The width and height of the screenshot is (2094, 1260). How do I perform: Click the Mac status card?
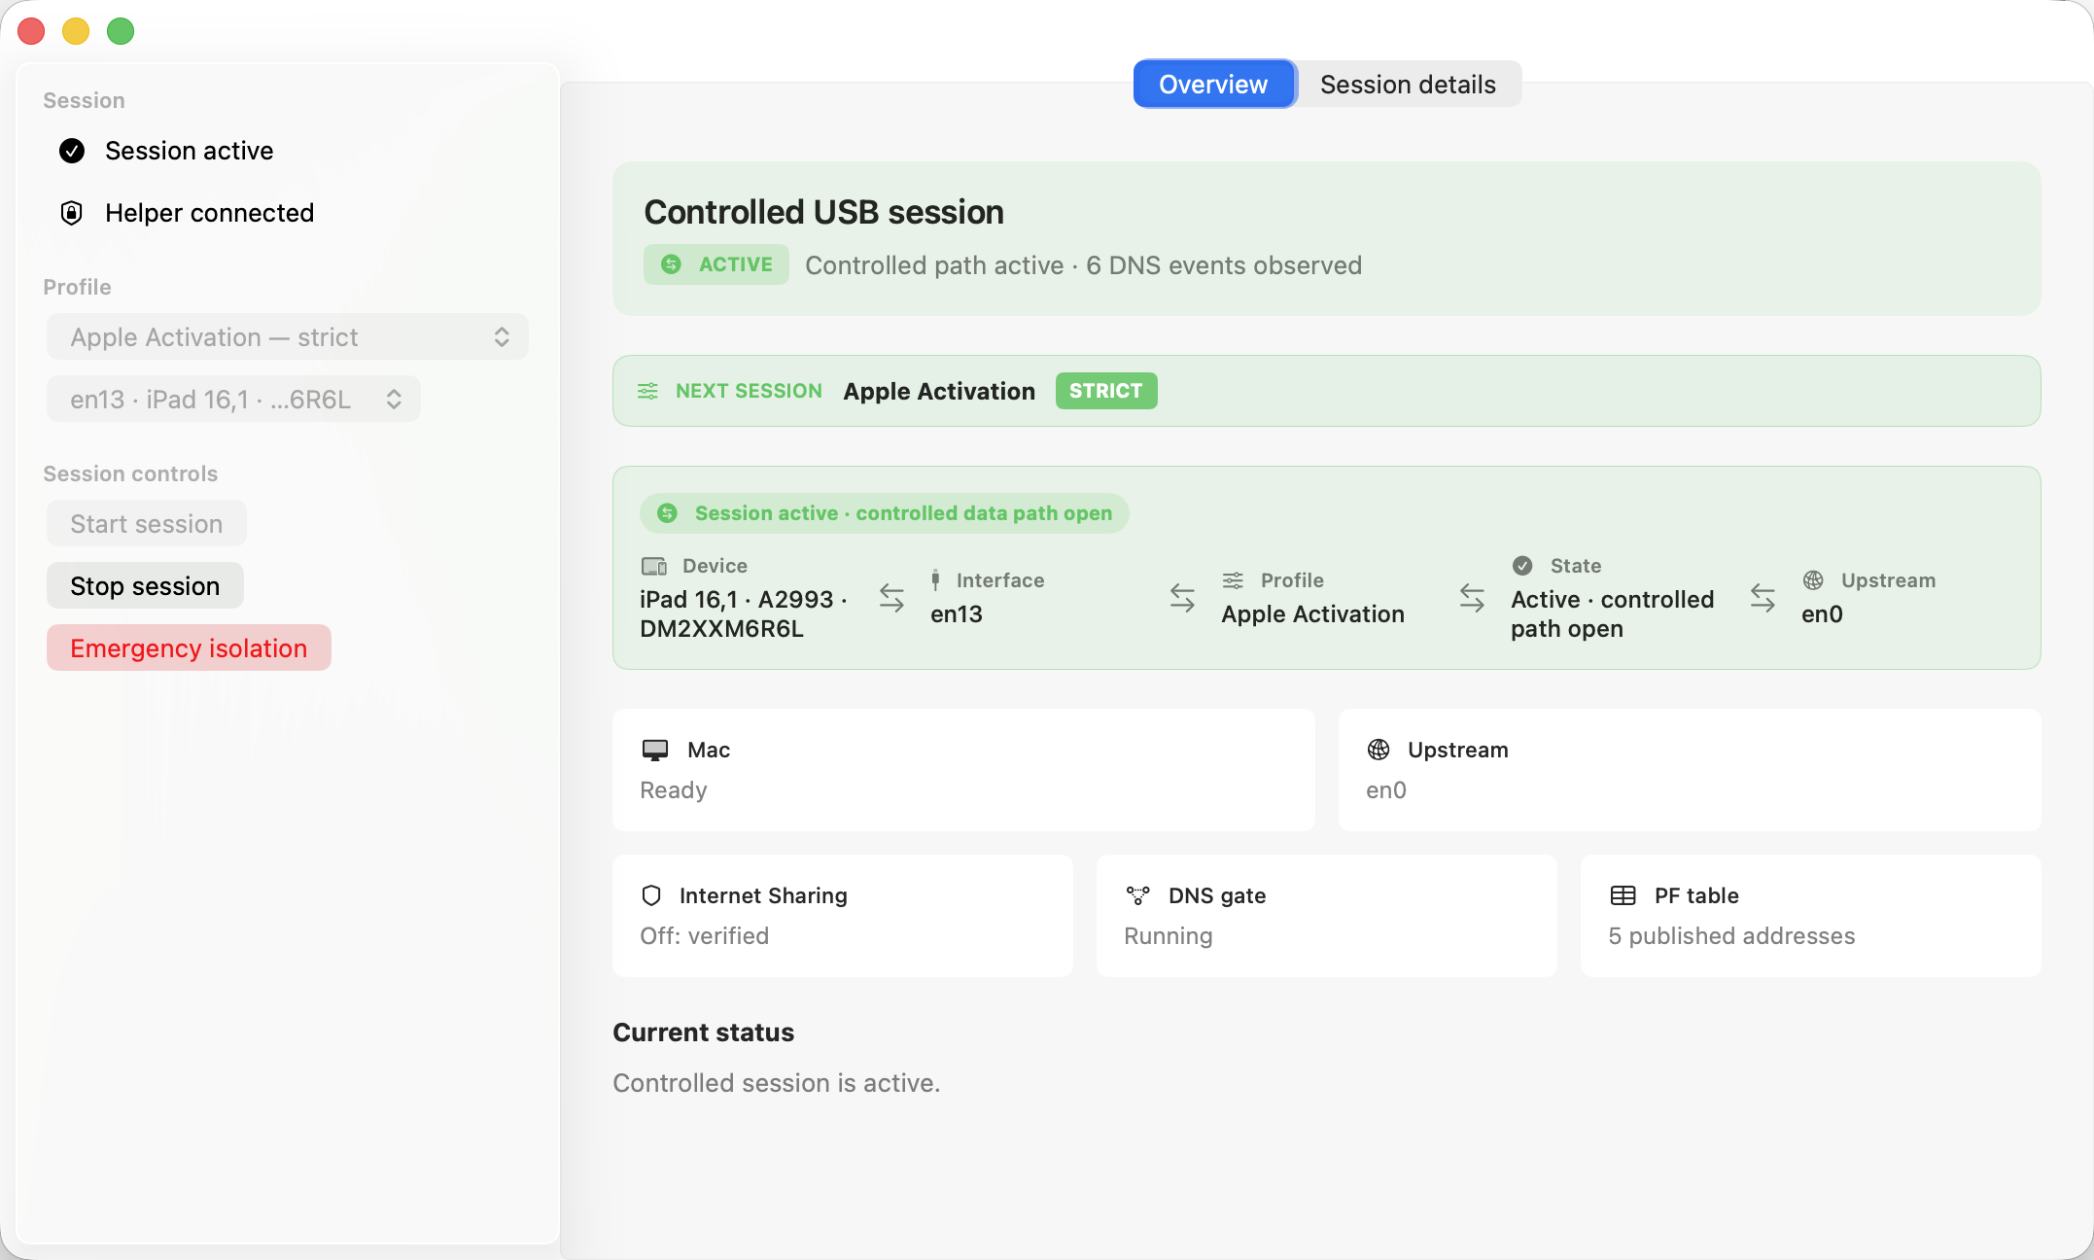tap(963, 770)
